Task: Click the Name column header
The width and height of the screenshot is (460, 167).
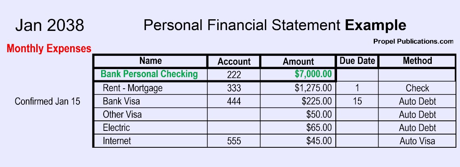Action: click(x=150, y=61)
